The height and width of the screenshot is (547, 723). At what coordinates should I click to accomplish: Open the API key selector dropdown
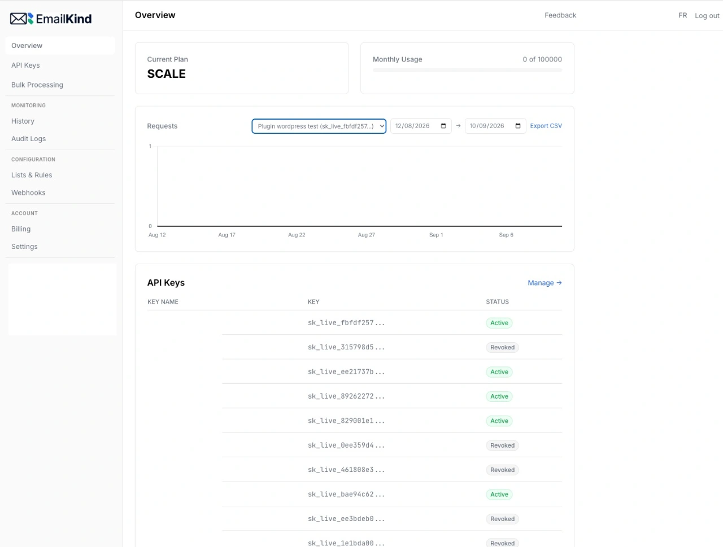click(x=319, y=126)
